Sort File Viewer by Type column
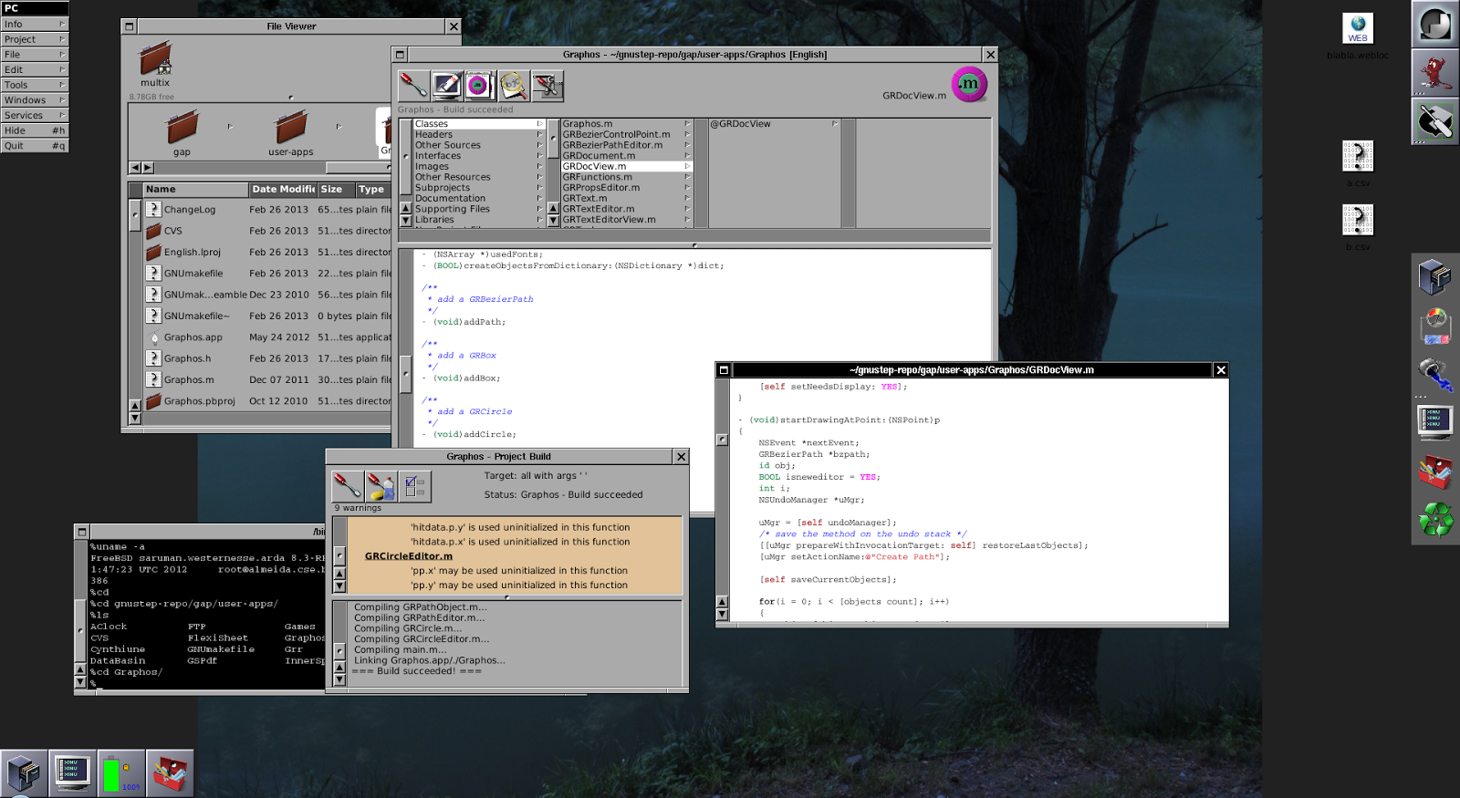This screenshot has width=1460, height=798. [372, 190]
